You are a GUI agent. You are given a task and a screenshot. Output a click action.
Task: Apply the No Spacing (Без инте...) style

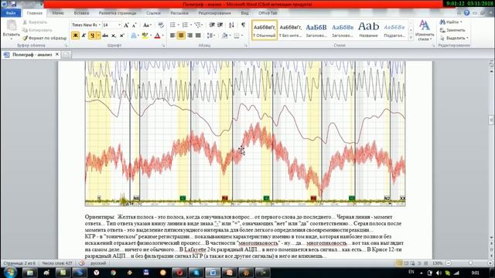click(291, 30)
